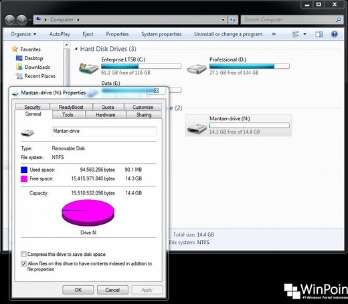The image size is (348, 304).
Task: Click the '61.2 GB free of 116 GB' text
Action: coord(126,73)
